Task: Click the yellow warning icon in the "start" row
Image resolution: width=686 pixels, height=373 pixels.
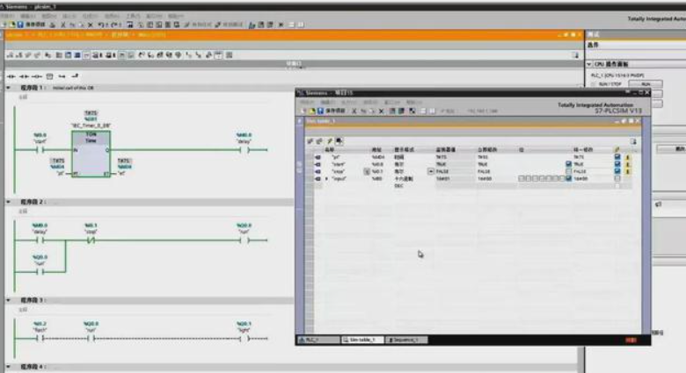Action: 627,165
